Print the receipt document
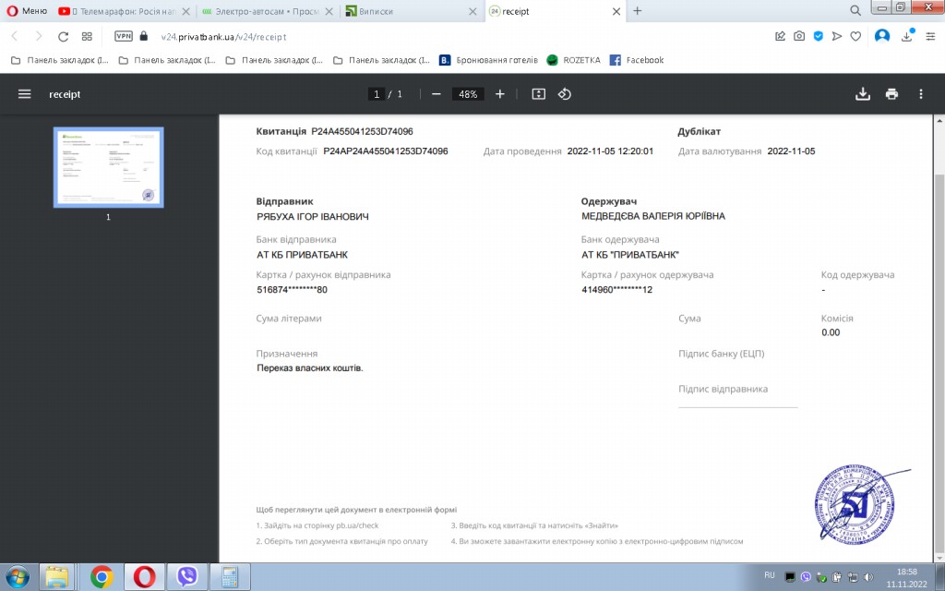The width and height of the screenshot is (945, 591). point(891,94)
